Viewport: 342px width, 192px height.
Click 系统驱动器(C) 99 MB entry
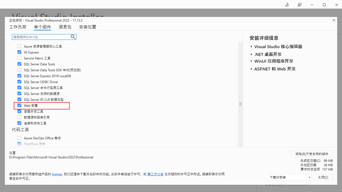(317, 161)
